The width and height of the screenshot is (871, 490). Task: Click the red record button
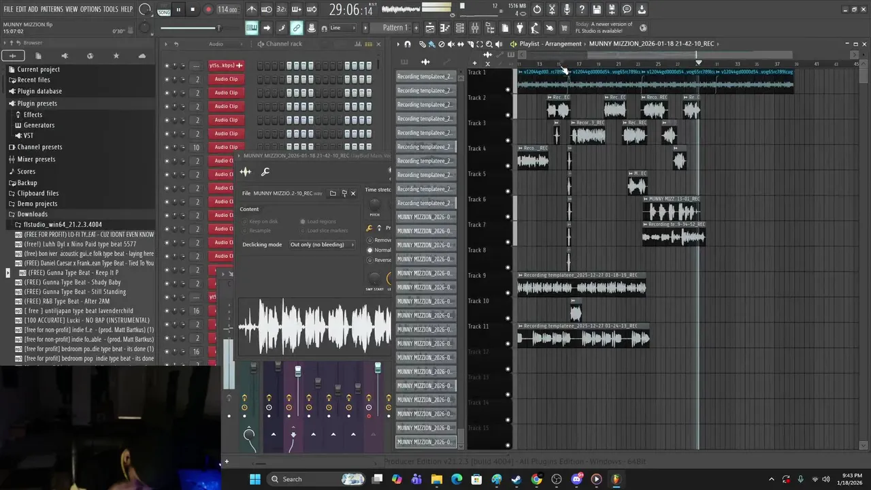(208, 10)
